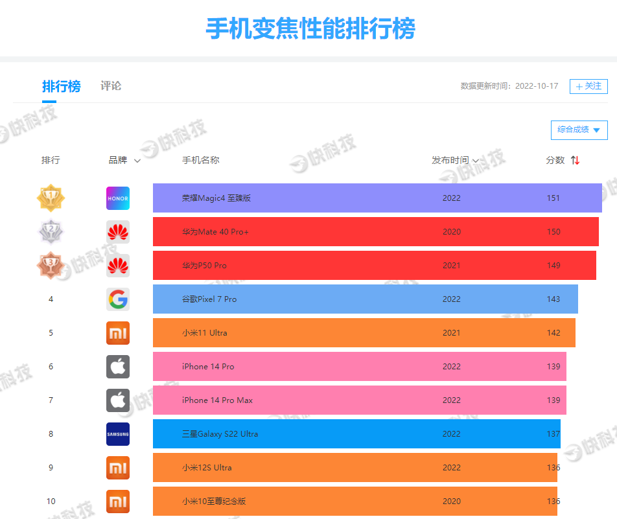This screenshot has width=617, height=519.
Task: Click the Huawei logo beside Mate 40 Pro+
Action: (118, 232)
